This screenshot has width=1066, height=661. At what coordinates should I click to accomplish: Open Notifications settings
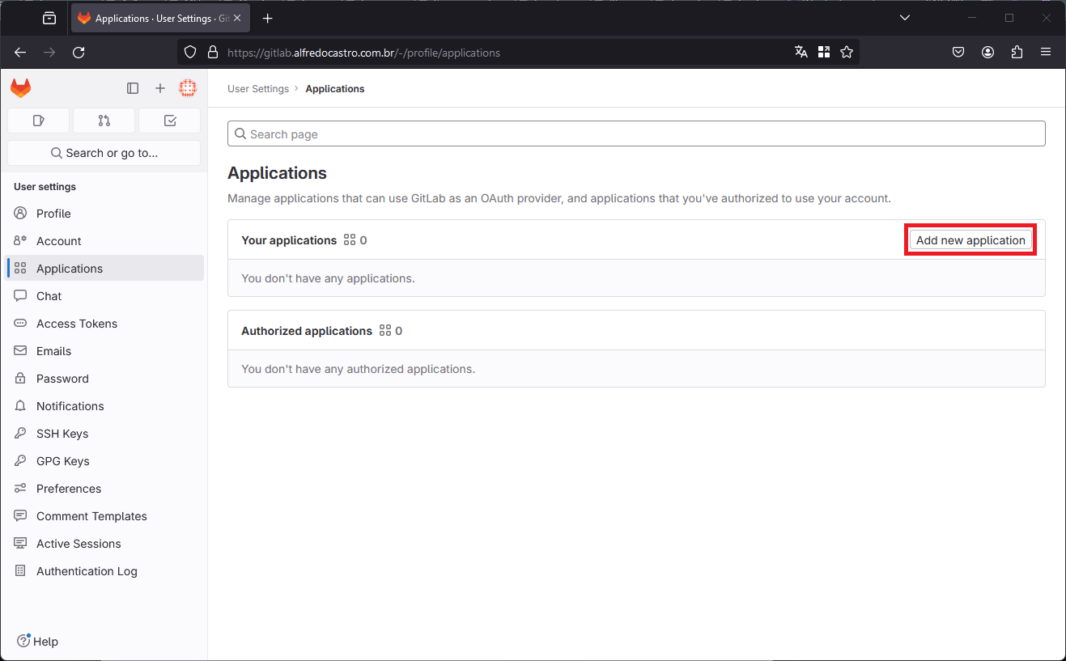pos(104,406)
